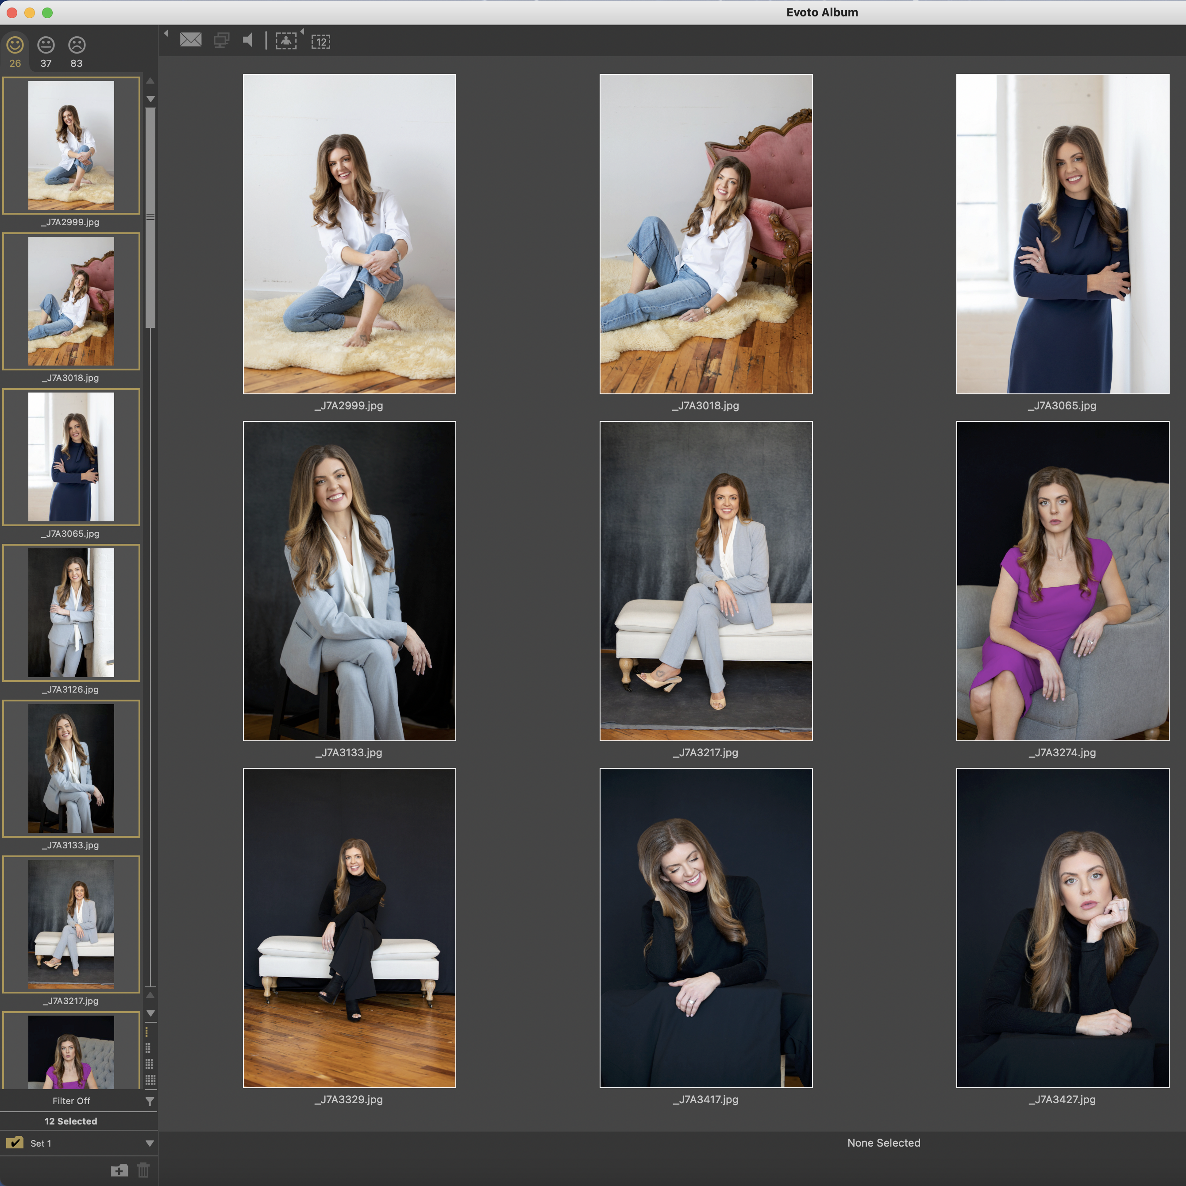Screen dimensions: 1186x1186
Task: Select single-column thumbnail layout
Action: click(146, 1032)
